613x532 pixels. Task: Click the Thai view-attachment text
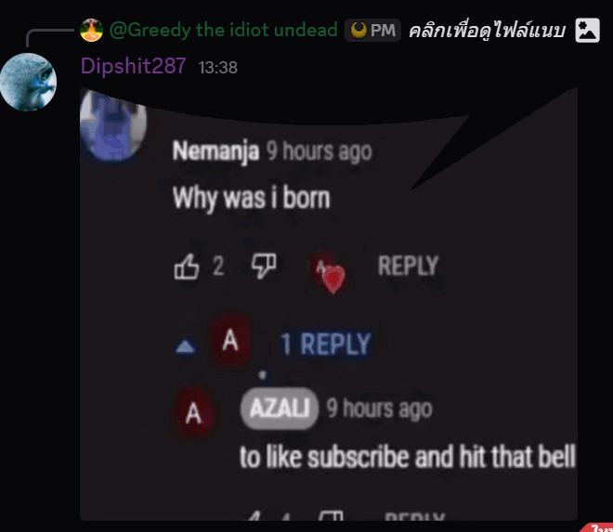(487, 31)
